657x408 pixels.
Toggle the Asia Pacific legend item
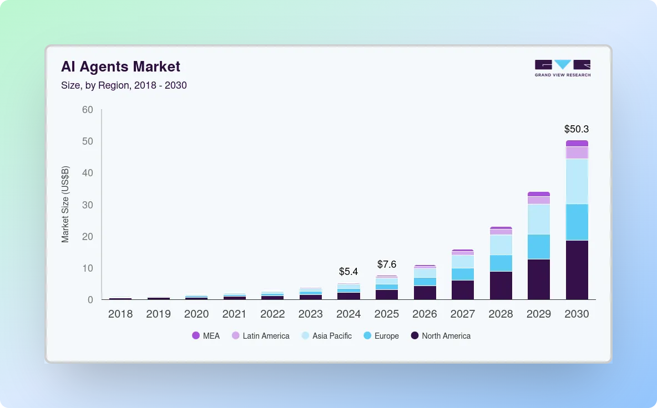(x=327, y=335)
